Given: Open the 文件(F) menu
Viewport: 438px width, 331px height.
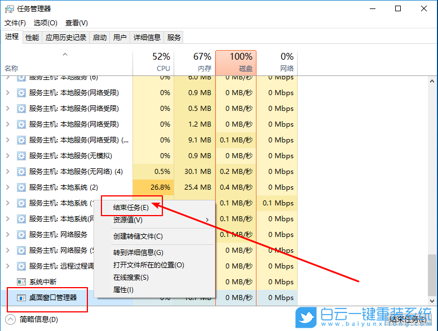Looking at the screenshot, I should [x=15, y=23].
